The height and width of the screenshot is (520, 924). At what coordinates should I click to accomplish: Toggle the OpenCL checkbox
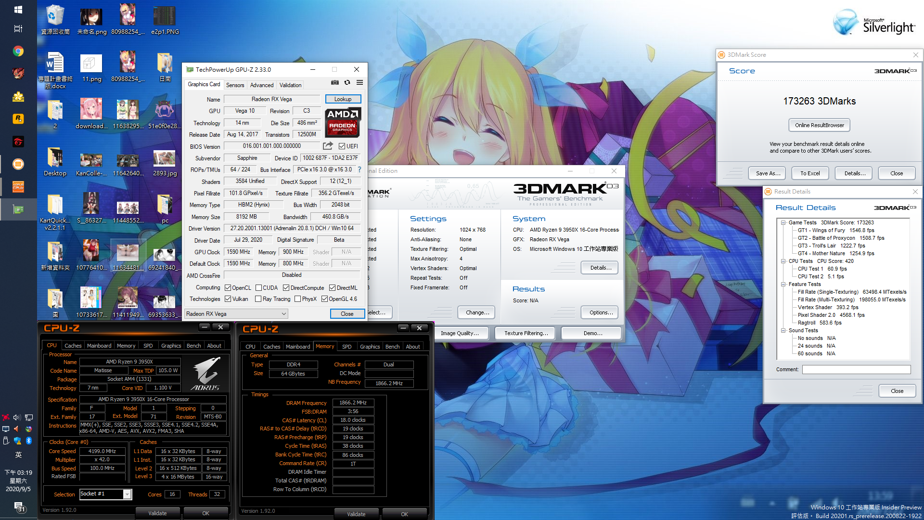[228, 288]
